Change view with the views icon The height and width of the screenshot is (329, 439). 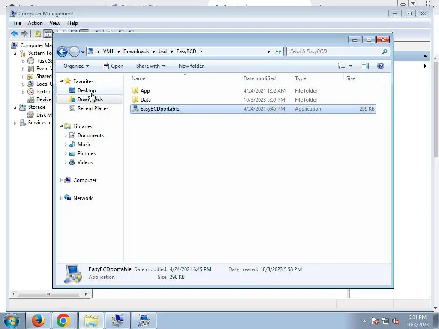point(341,66)
